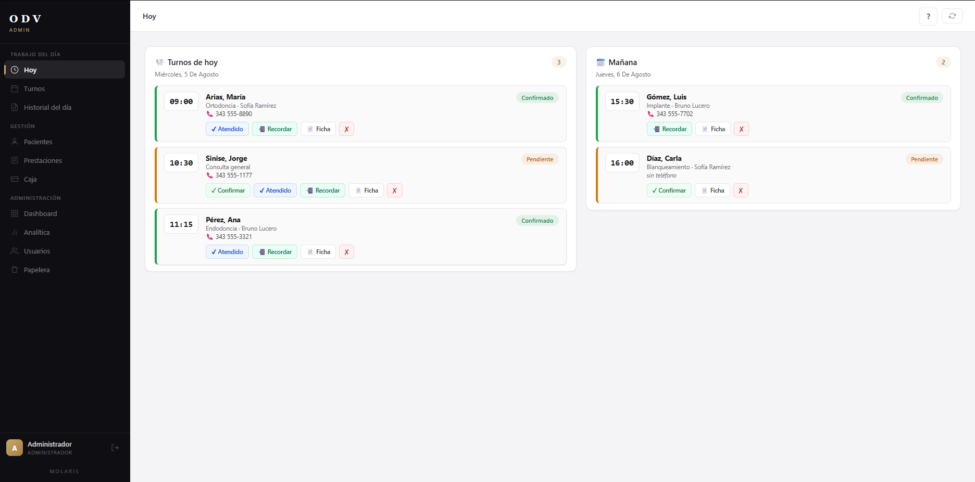Click patient name Díaz, Carla
The width and height of the screenshot is (975, 482).
pyautogui.click(x=664, y=158)
